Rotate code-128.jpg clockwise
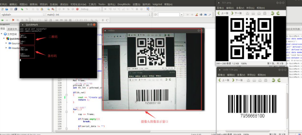 coord(279,80)
